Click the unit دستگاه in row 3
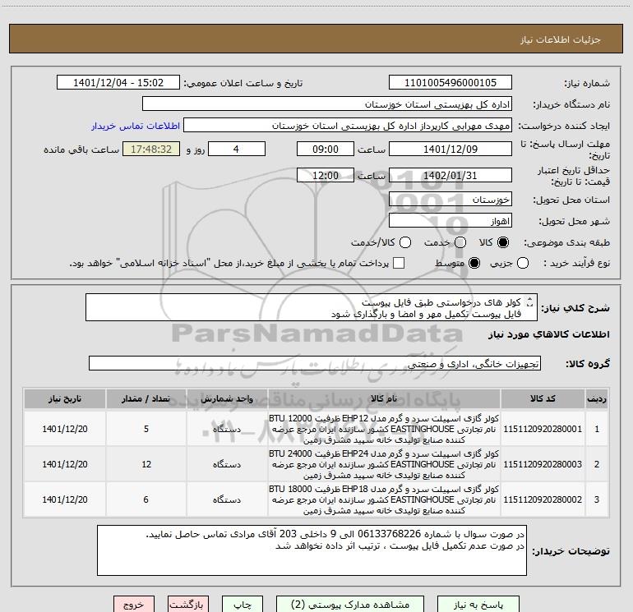Viewport: 633px width, 612px height. (x=227, y=499)
